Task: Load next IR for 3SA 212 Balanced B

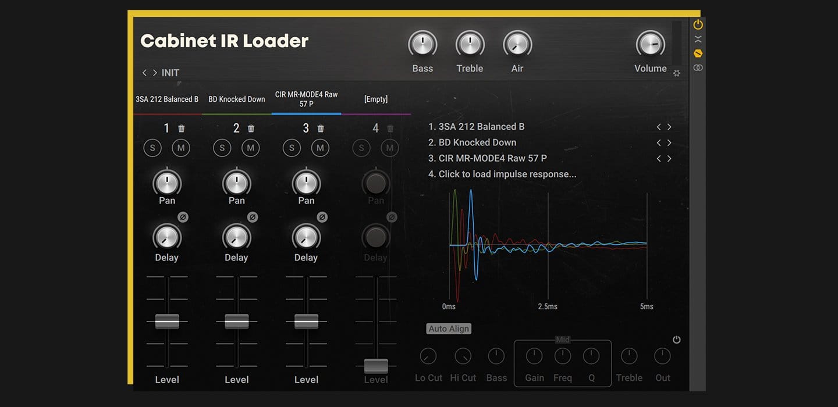Action: pos(669,127)
